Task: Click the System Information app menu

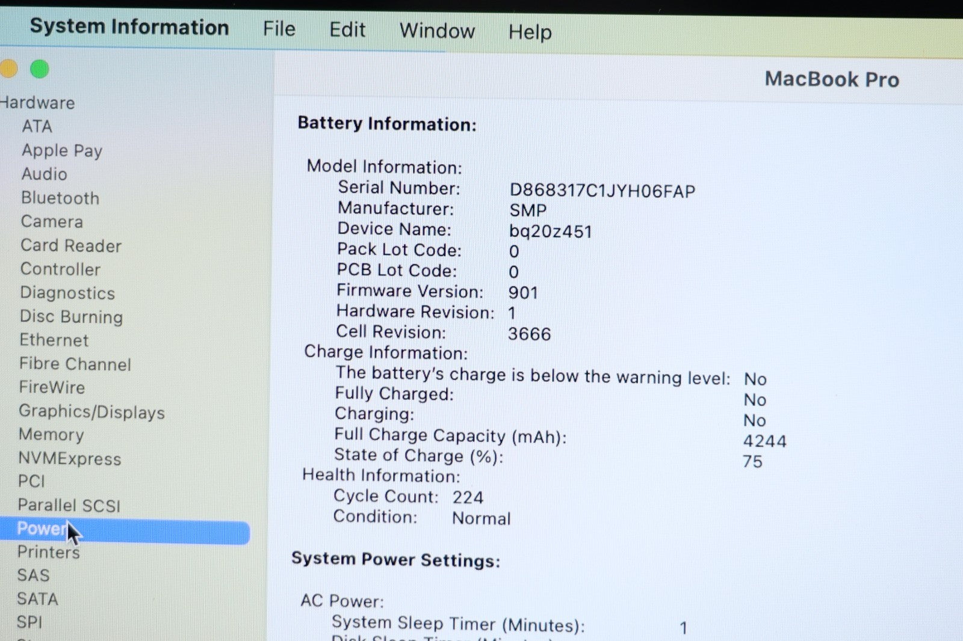Action: click(x=129, y=27)
